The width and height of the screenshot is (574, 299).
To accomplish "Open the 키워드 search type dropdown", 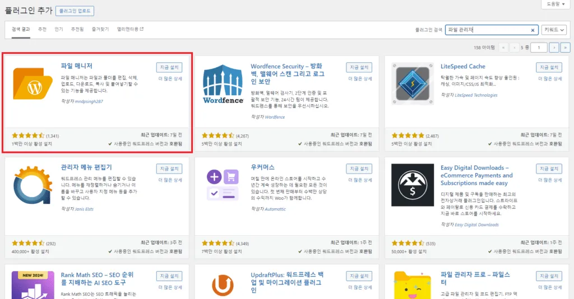I will coord(554,30).
